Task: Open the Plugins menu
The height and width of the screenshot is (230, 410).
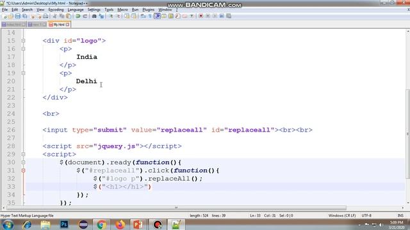Action: (148, 10)
